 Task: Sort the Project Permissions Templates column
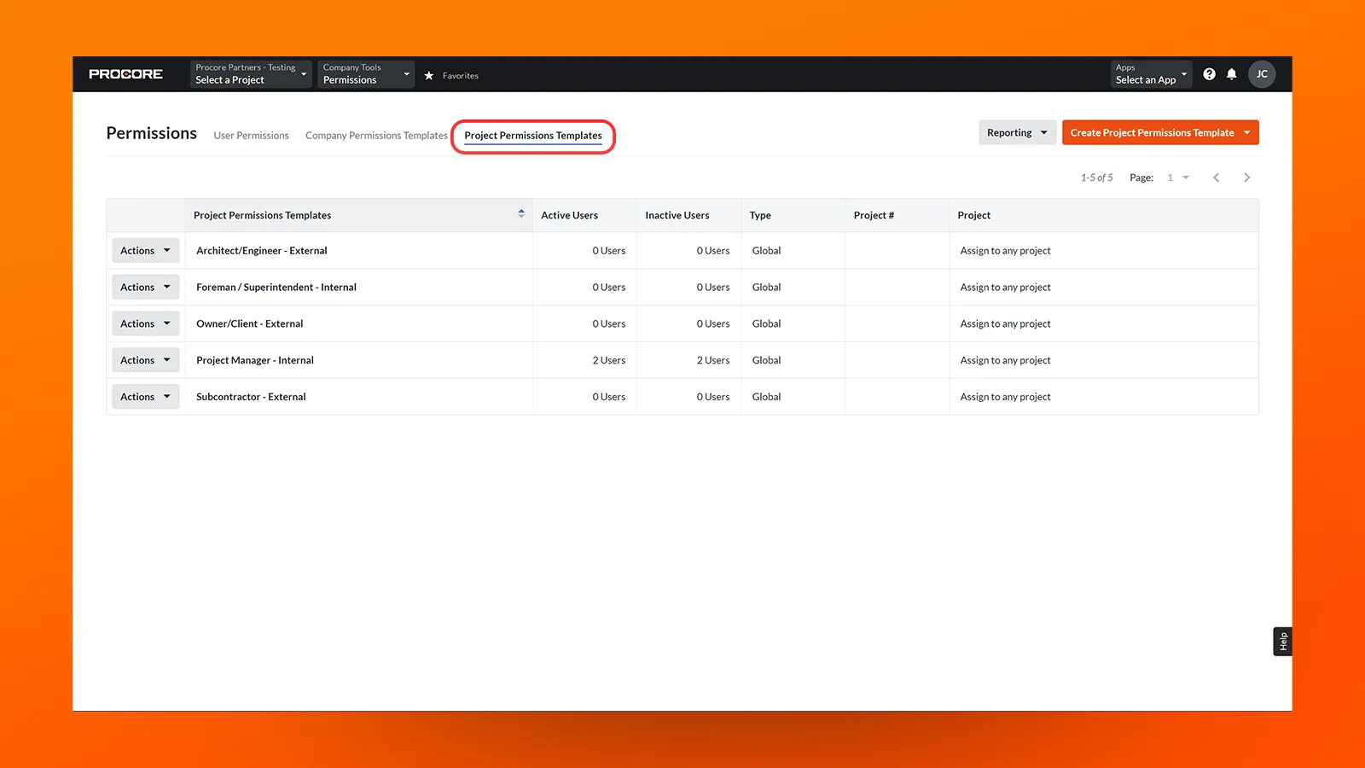[x=520, y=214]
